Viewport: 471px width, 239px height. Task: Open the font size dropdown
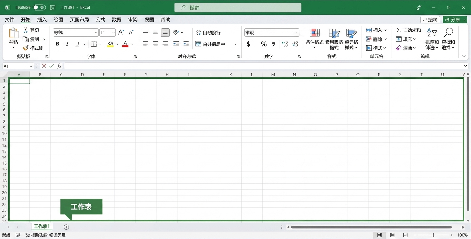(113, 32)
